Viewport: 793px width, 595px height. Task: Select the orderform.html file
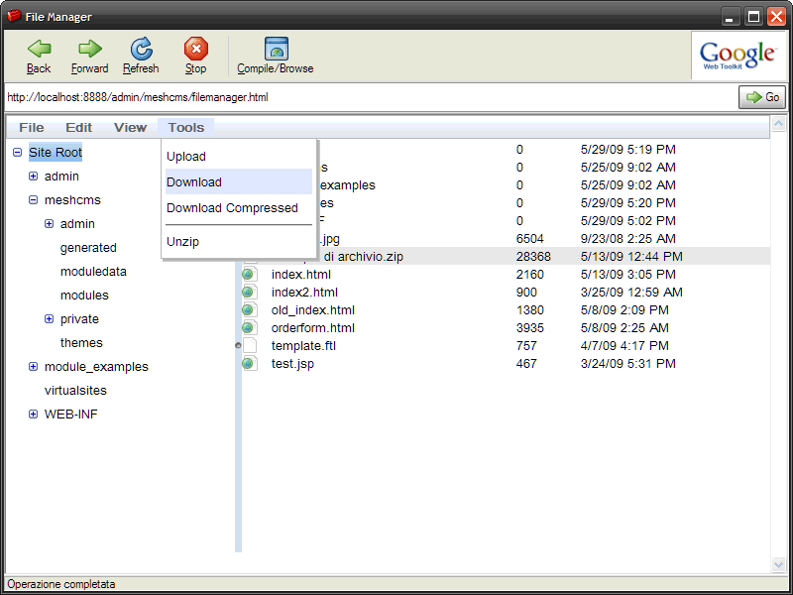click(312, 328)
